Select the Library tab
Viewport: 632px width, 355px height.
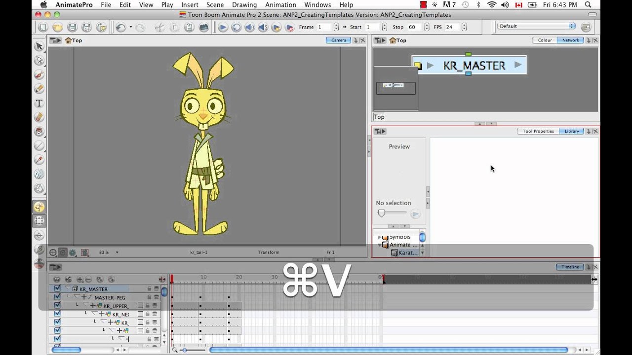(x=572, y=131)
